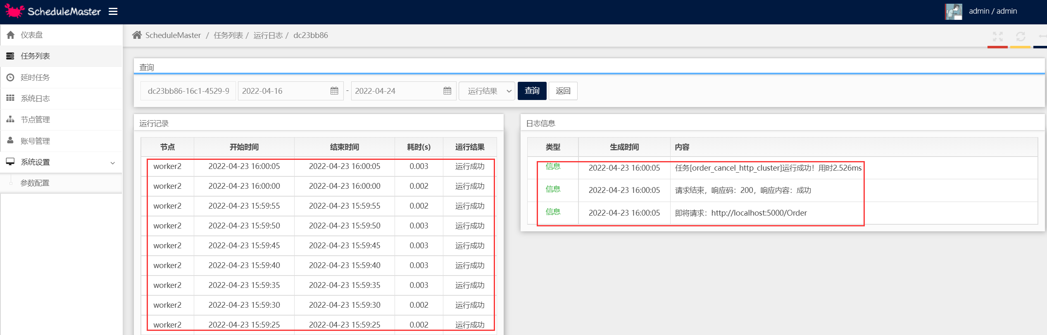Click the 节点 column header

pos(167,147)
